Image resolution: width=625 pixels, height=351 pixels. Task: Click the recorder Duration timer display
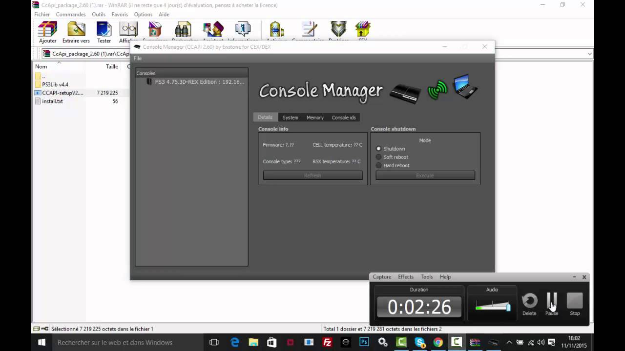(x=419, y=307)
